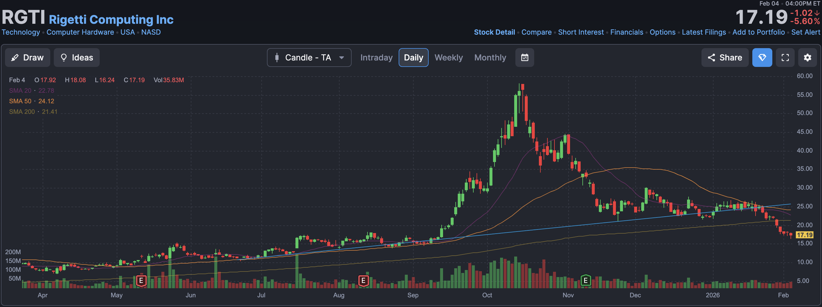This screenshot has height=307, width=822.
Task: Click the dropdown arrow beside Candle - TA
Action: [x=341, y=58]
